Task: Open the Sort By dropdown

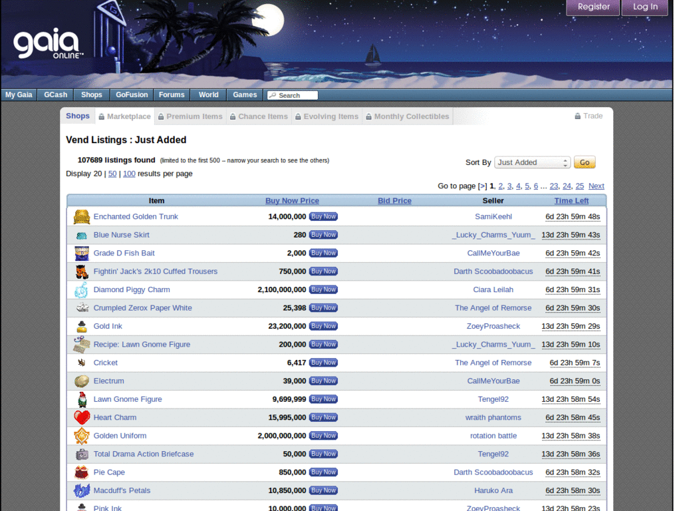Action: [532, 162]
